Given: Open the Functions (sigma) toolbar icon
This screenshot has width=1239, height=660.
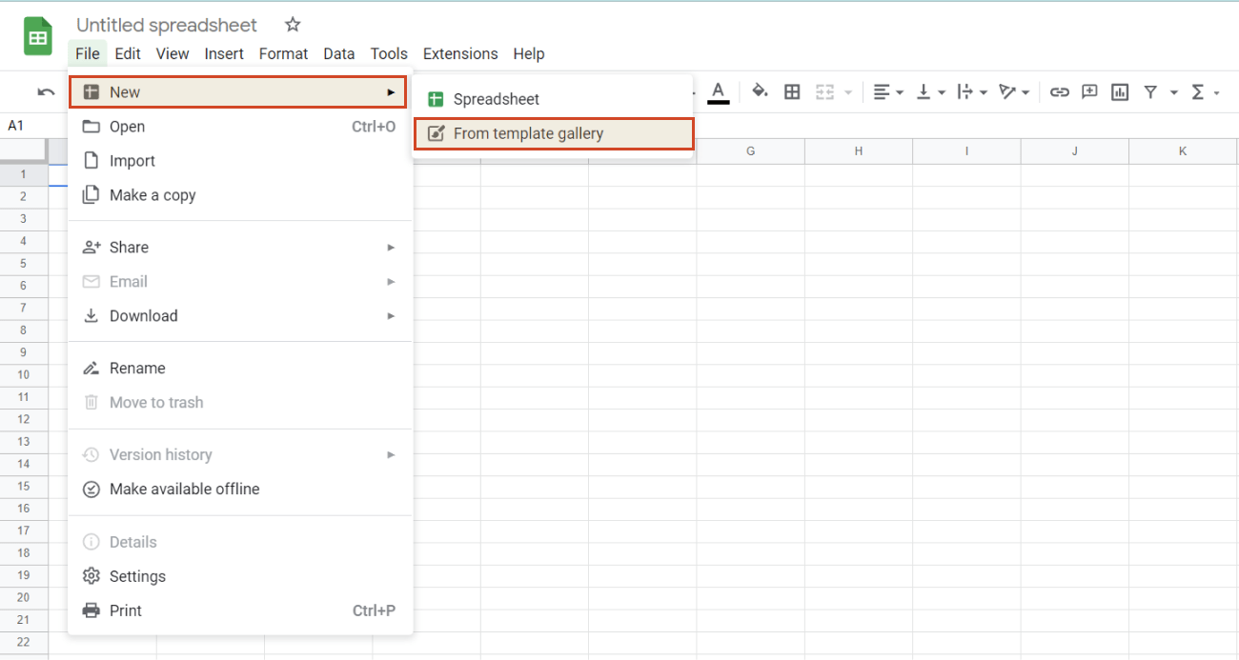Looking at the screenshot, I should [1199, 91].
